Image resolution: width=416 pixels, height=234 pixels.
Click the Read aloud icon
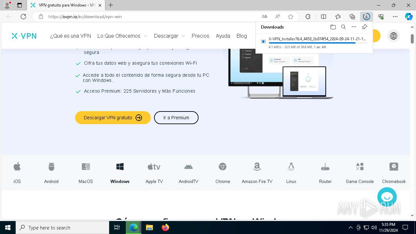(x=278, y=17)
